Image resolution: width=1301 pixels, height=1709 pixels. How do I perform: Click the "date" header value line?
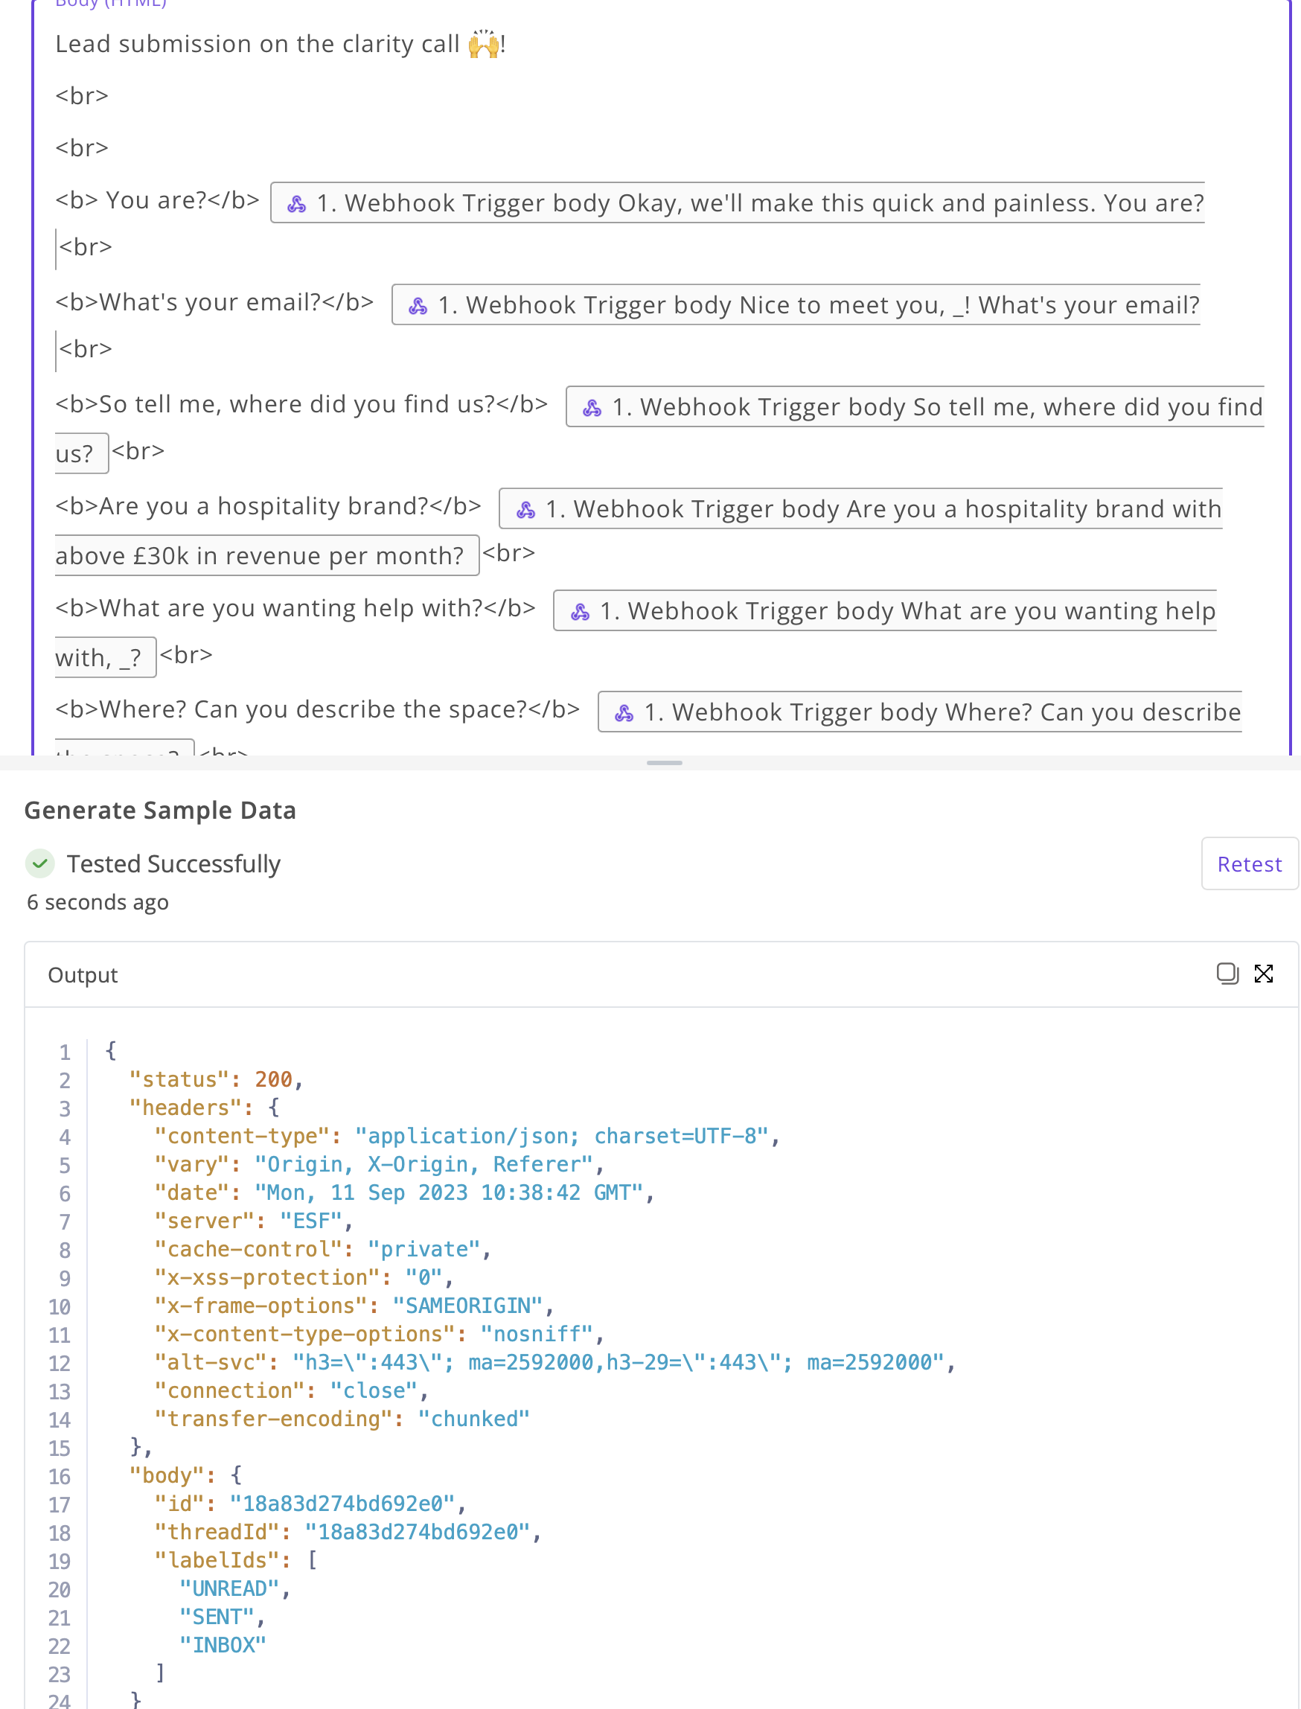tap(404, 1192)
